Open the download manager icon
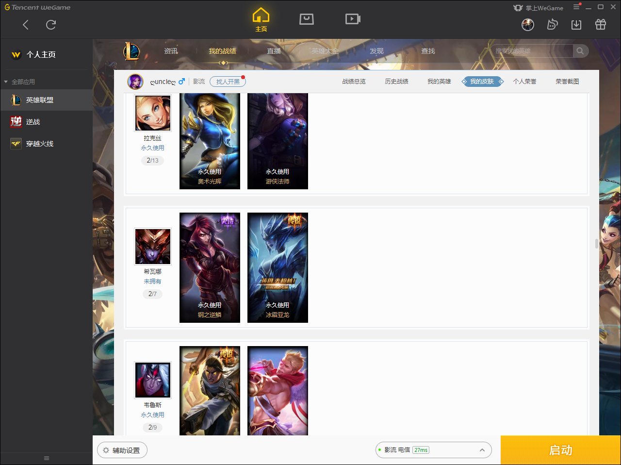Image resolution: width=621 pixels, height=465 pixels. point(576,25)
